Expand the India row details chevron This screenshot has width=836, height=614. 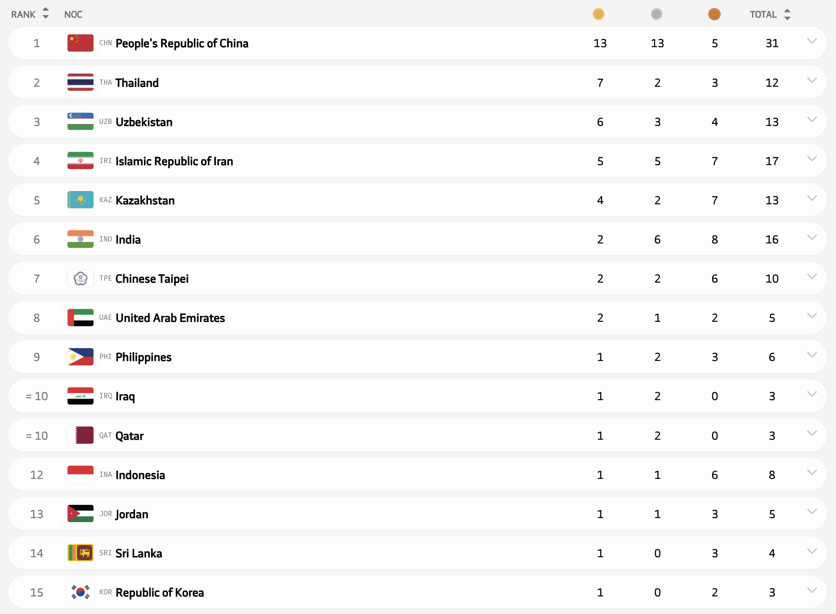(x=812, y=237)
